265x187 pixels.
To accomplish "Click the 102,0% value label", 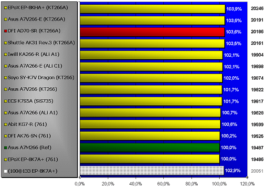I will point(232,78).
